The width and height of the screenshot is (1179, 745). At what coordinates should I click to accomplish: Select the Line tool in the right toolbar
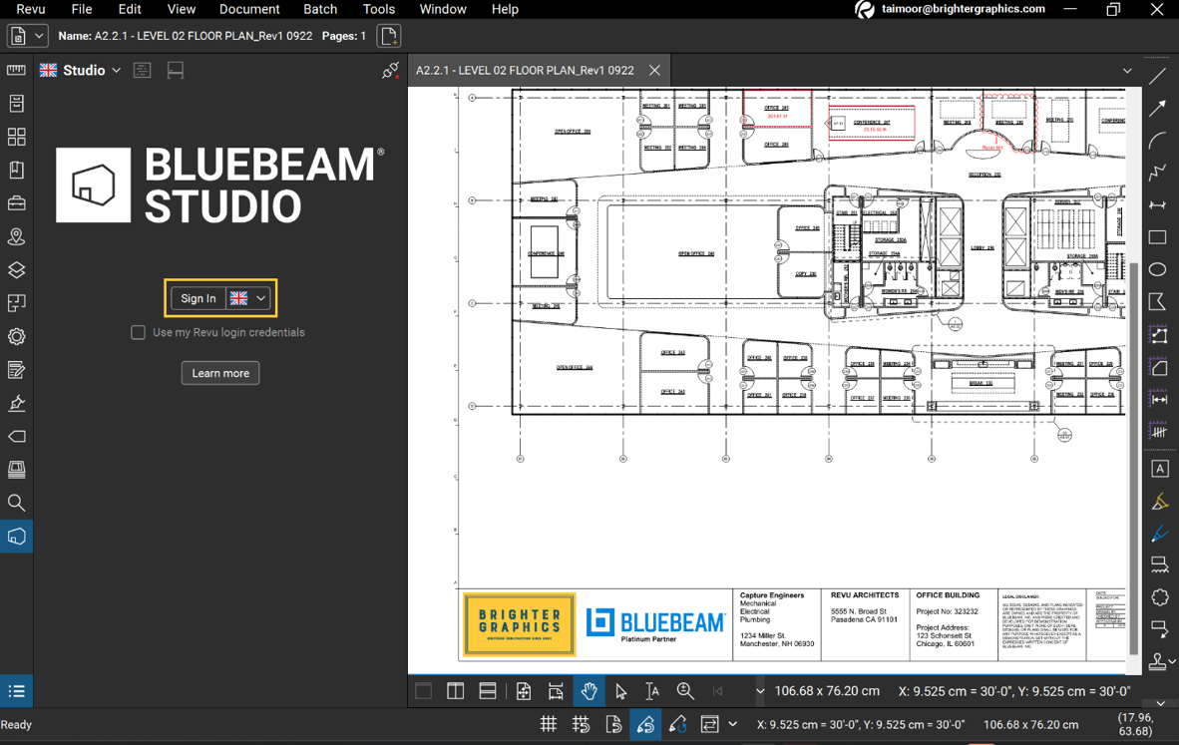tap(1157, 75)
